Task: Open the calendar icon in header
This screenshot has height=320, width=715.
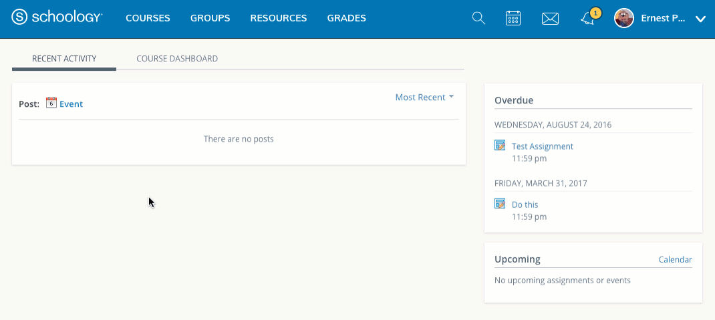Action: point(513,18)
